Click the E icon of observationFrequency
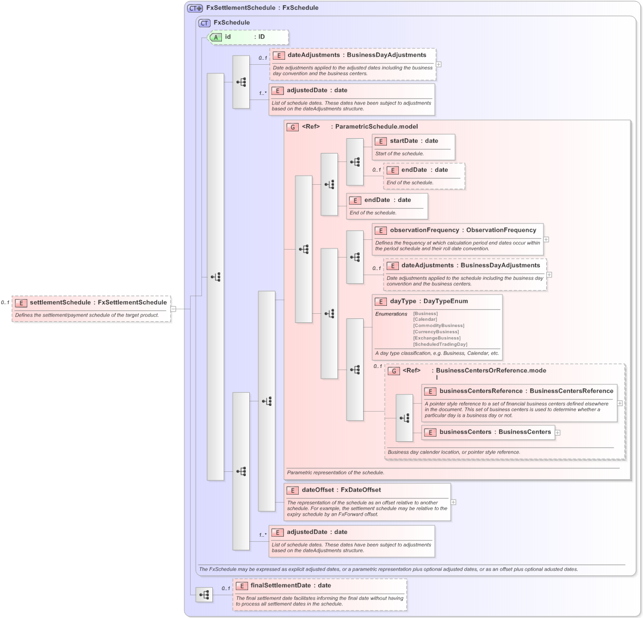Image resolution: width=643 pixels, height=618 pixels. (381, 231)
